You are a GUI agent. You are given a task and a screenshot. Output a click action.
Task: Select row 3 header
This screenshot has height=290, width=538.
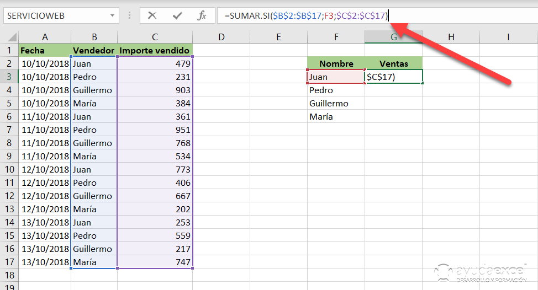(x=9, y=77)
